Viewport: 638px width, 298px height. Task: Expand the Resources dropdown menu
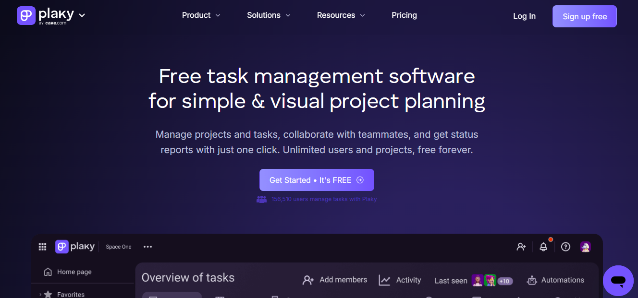341,15
